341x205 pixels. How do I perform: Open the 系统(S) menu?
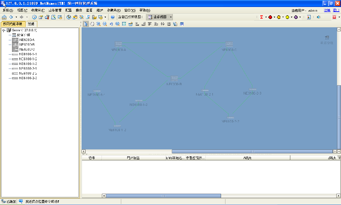point(8,10)
